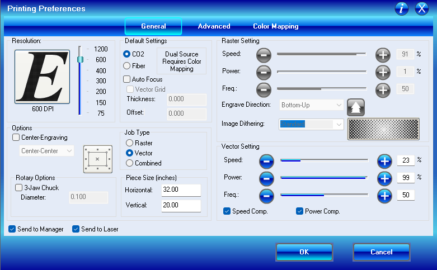Click the Vector Speed value field 23

tap(406, 160)
